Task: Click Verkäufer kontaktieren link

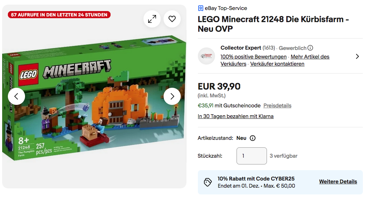Action: pos(277,64)
